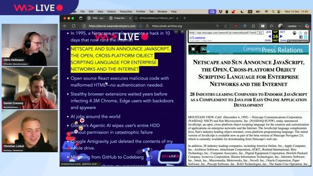Click the blue extension icon in toolbar
The width and height of the screenshot is (313, 176).
[245, 26]
